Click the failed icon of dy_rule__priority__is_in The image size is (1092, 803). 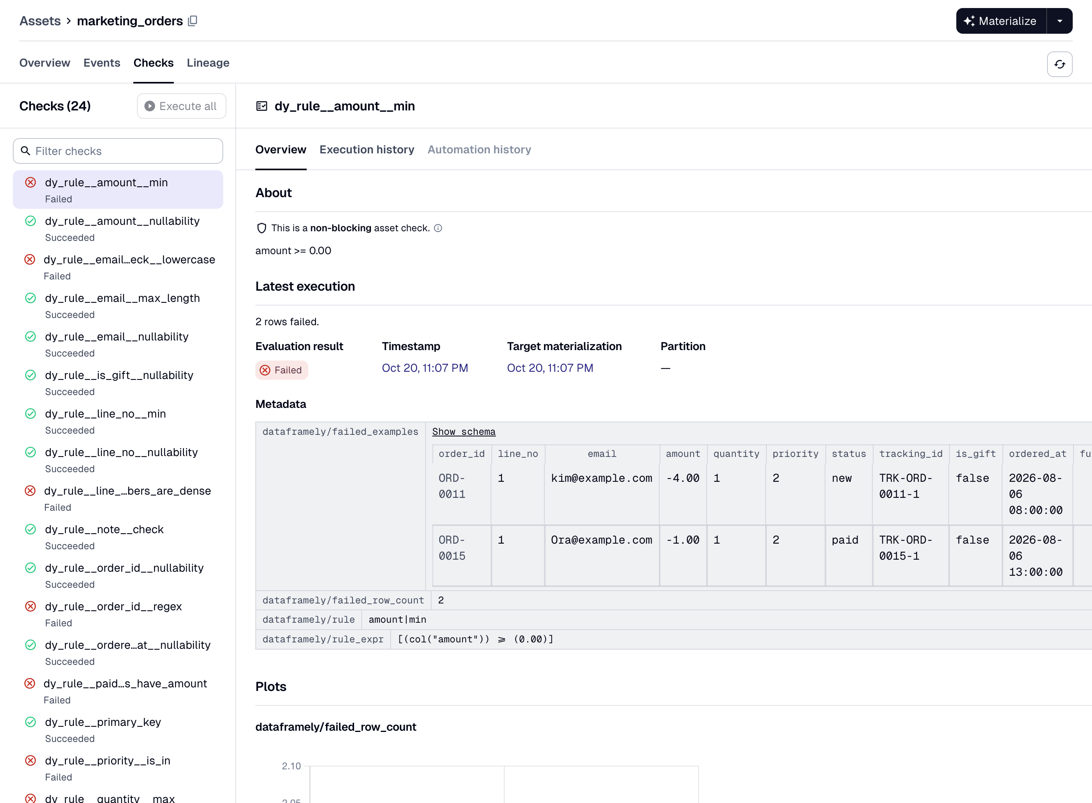pos(31,760)
